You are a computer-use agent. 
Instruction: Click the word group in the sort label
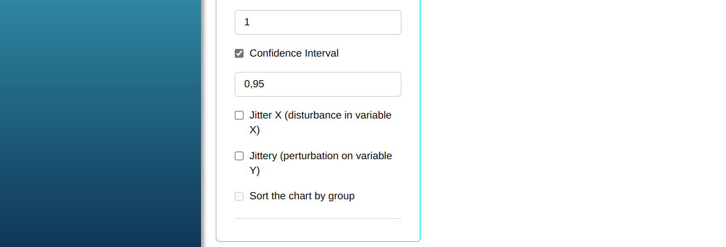click(x=341, y=196)
